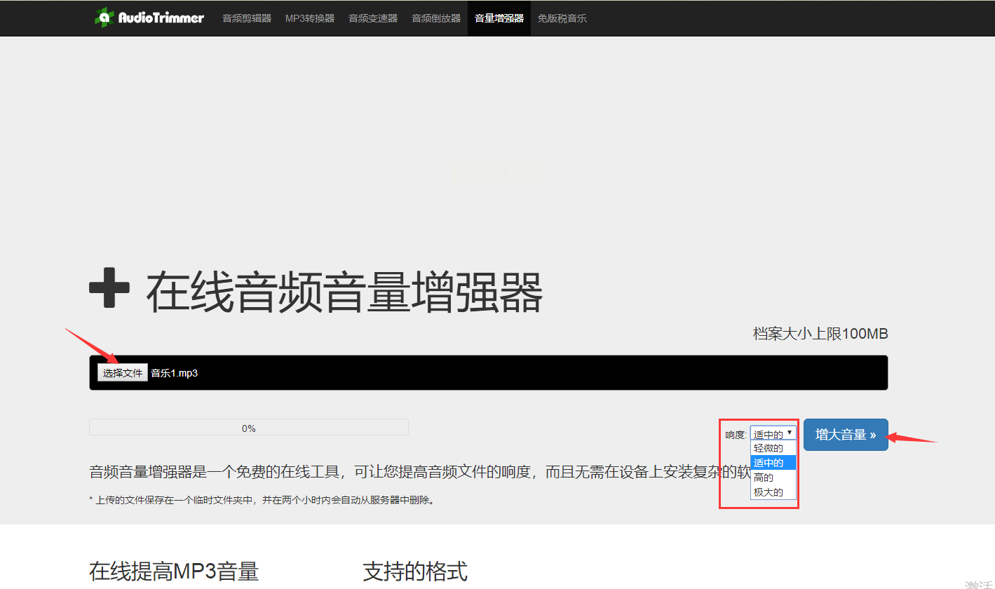Click the AudioTrimmer logo icon

tap(104, 18)
